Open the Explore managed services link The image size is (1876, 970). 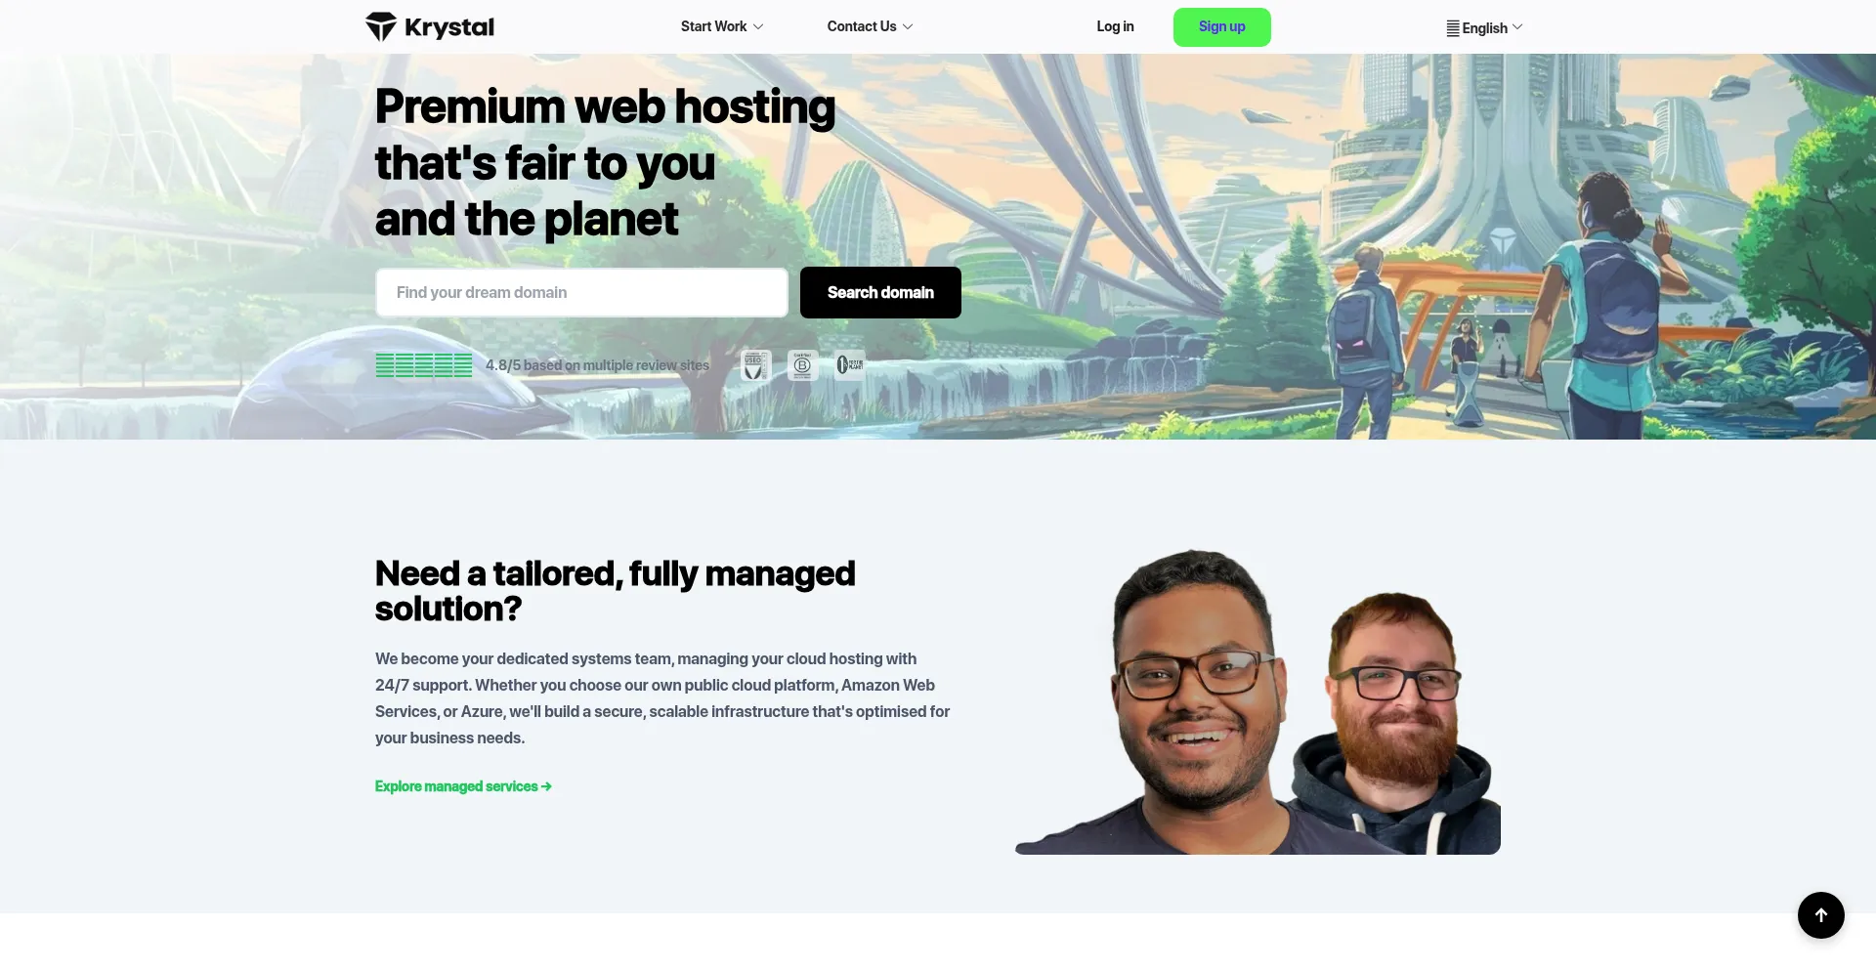click(x=463, y=786)
